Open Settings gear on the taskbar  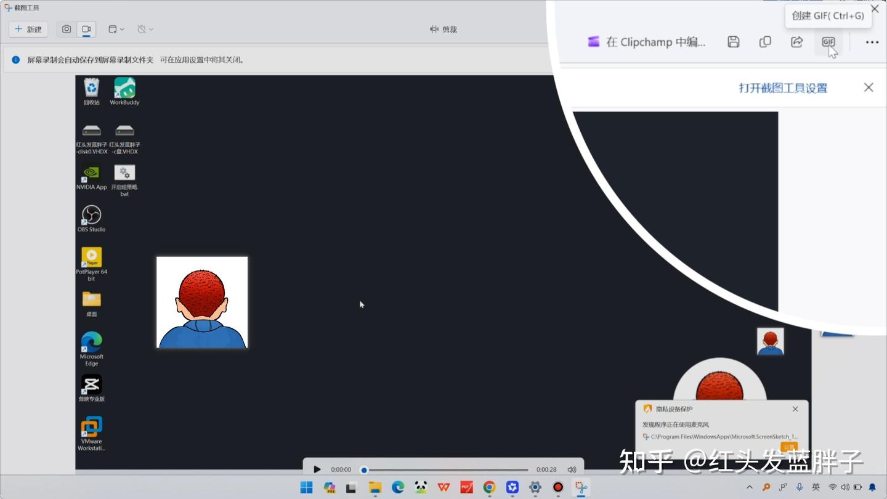tap(535, 487)
